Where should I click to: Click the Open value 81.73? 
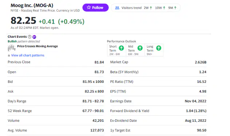tap(99, 72)
